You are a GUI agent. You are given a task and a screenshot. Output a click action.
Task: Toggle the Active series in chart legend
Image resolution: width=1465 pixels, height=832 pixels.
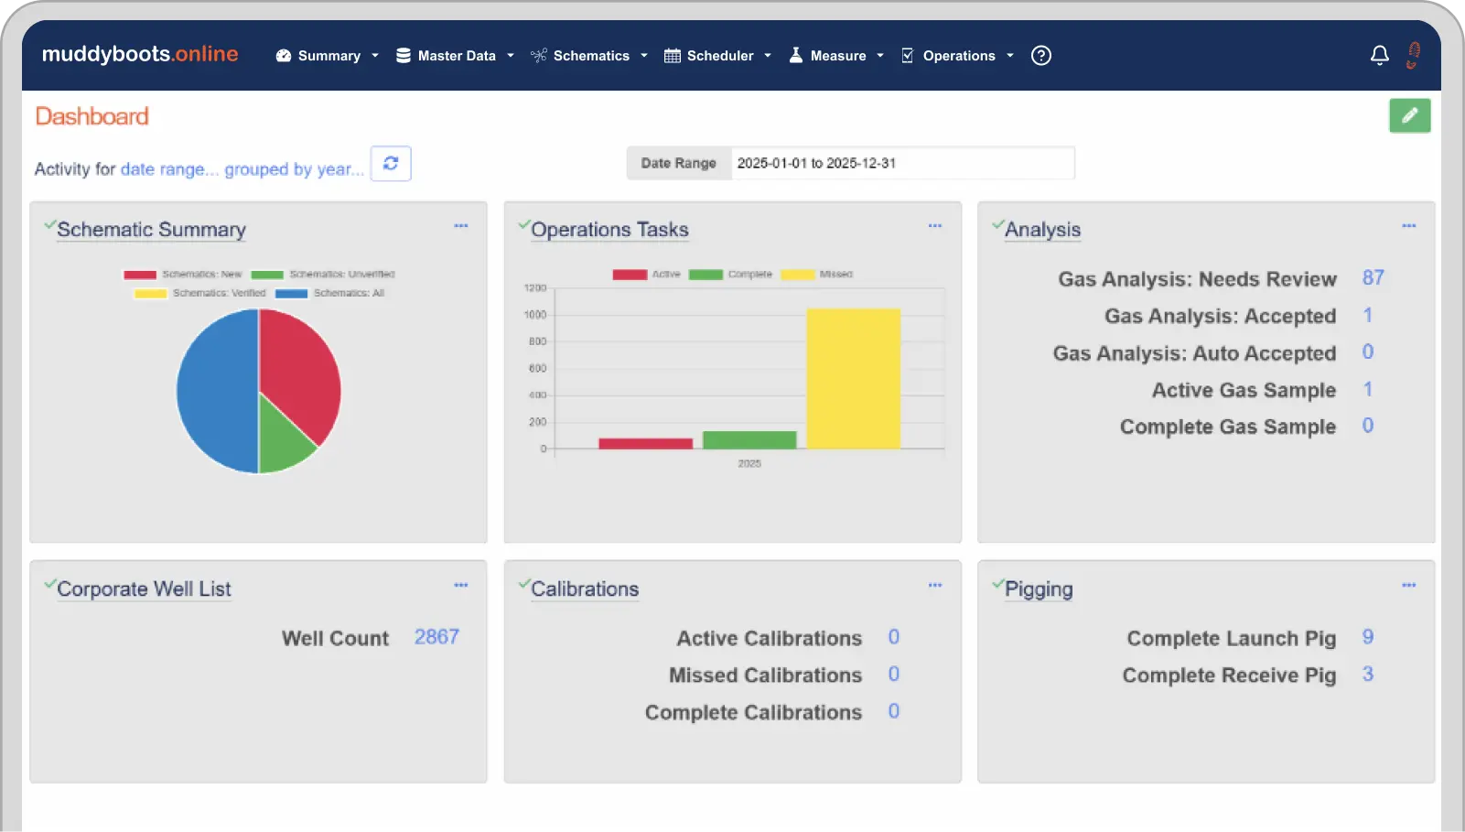[646, 275]
